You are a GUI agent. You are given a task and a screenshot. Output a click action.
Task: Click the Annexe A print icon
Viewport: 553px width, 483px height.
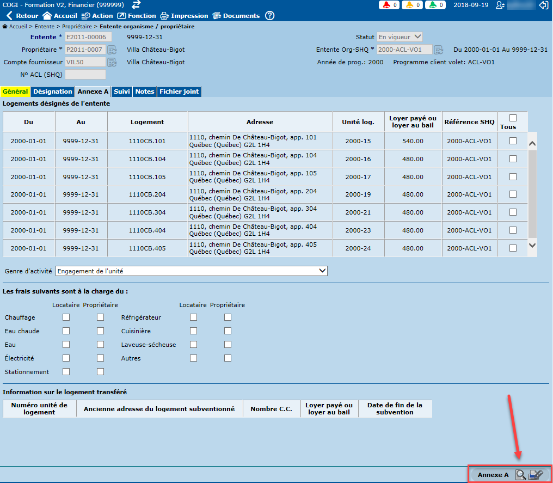click(536, 475)
